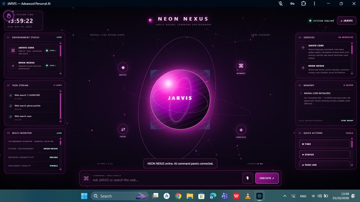Open the extensions puzzle icon in title bar
The width and height of the screenshot is (360, 202).
click(304, 4)
